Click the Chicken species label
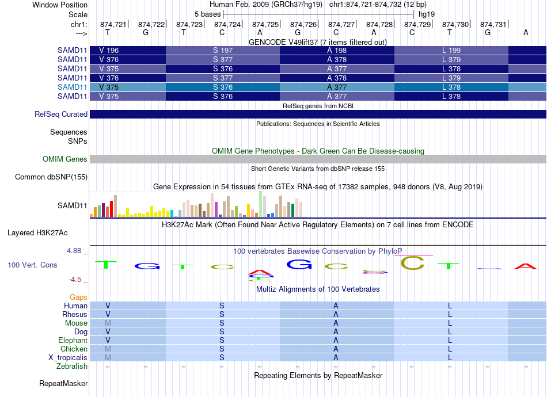This screenshot has width=547, height=397. click(x=74, y=349)
